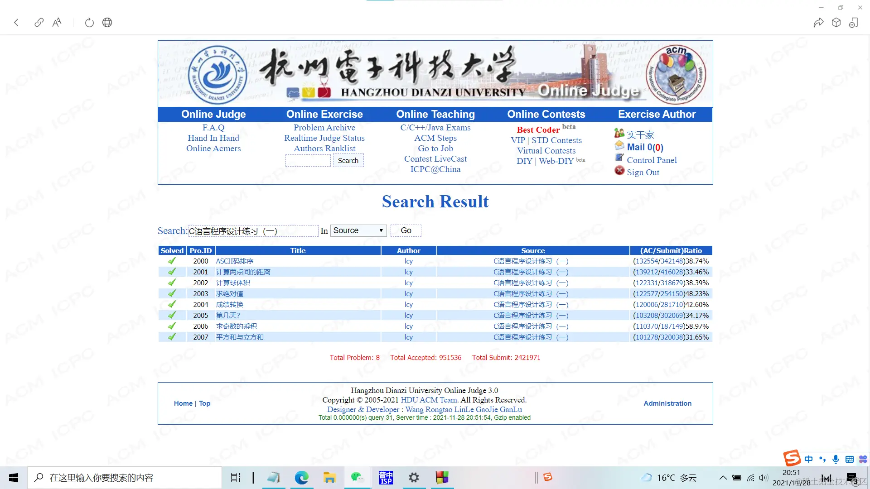Click the browser refresh icon
This screenshot has width=870, height=489.
click(89, 23)
